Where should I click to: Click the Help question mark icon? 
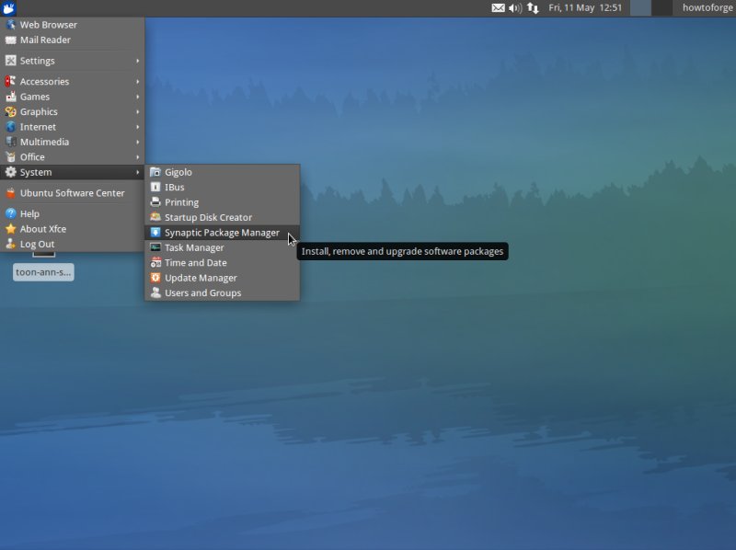(x=10, y=213)
